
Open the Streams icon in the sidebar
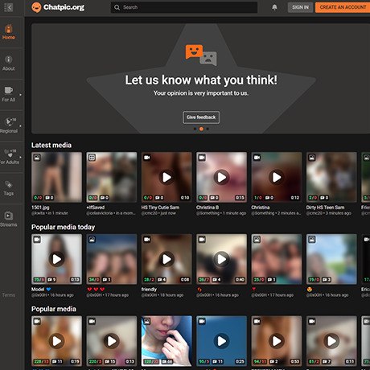pos(9,216)
